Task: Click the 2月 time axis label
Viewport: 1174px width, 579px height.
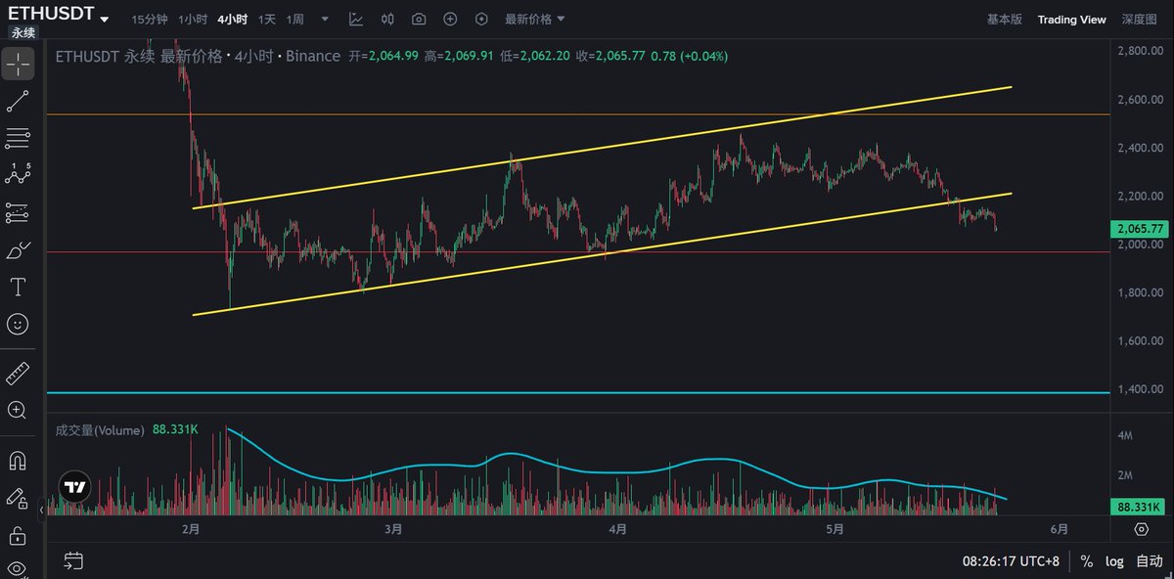Action: click(x=191, y=529)
